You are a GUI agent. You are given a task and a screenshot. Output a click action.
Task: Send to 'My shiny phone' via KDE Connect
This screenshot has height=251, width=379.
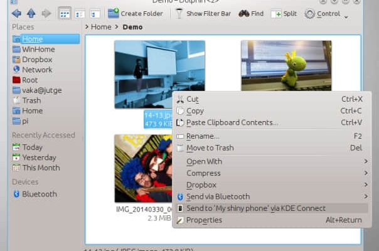tap(270, 208)
